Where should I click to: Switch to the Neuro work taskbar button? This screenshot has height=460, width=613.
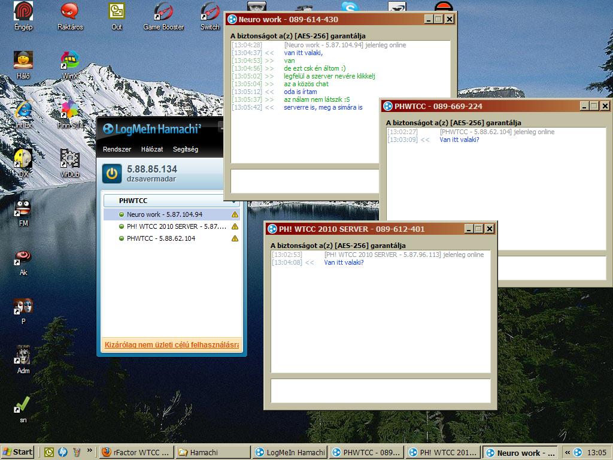(520, 453)
